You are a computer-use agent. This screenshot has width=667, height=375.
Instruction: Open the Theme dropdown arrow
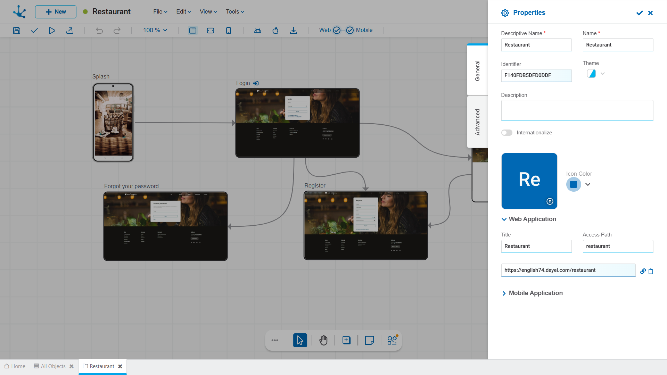(603, 74)
